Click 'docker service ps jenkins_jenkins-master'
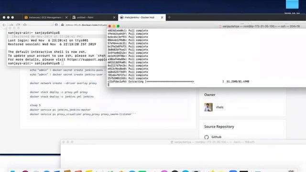 tap(60, 110)
